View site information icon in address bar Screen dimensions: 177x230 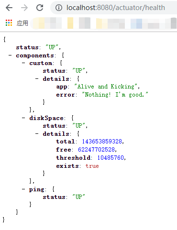pos(59,8)
